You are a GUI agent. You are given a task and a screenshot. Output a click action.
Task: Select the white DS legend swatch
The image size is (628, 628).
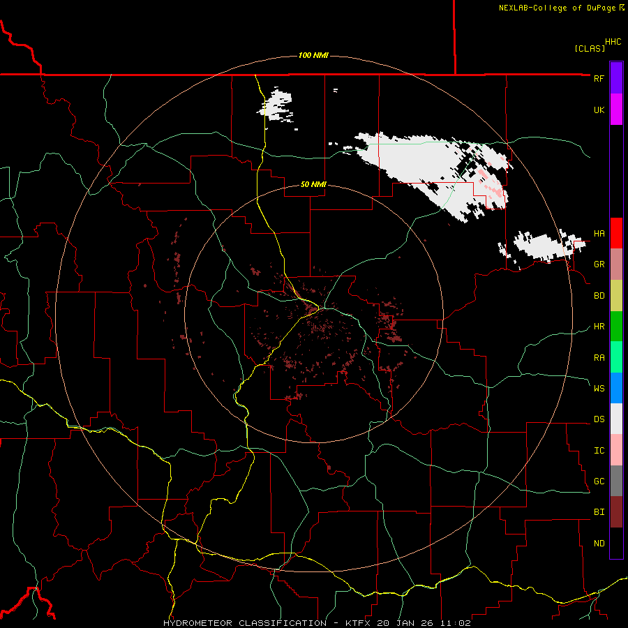pyautogui.click(x=616, y=419)
